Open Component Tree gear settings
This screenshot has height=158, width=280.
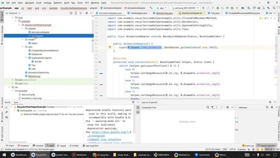tap(227, 107)
